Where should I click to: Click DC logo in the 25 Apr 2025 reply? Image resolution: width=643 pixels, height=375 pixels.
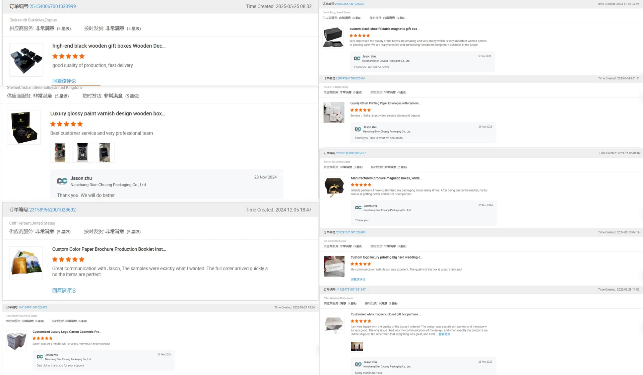point(358,129)
